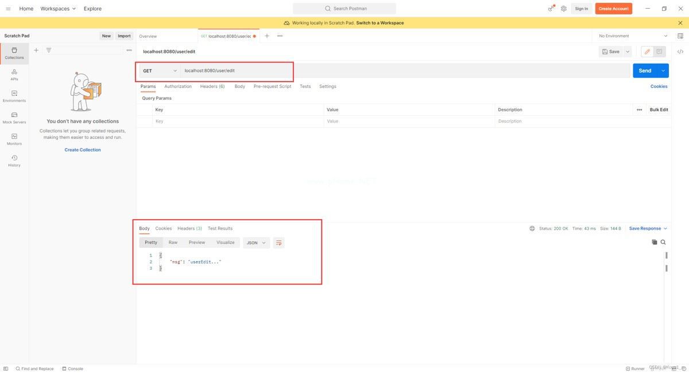Click the response body vertical scrollbar

coord(666,262)
